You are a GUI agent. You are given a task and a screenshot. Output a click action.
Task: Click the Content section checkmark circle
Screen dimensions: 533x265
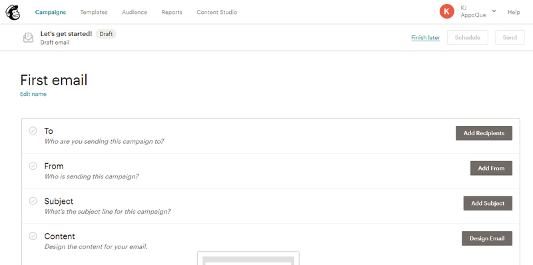tap(33, 236)
